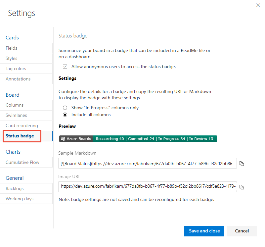Open the Fields settings page
265x247 pixels.
click(x=11, y=48)
